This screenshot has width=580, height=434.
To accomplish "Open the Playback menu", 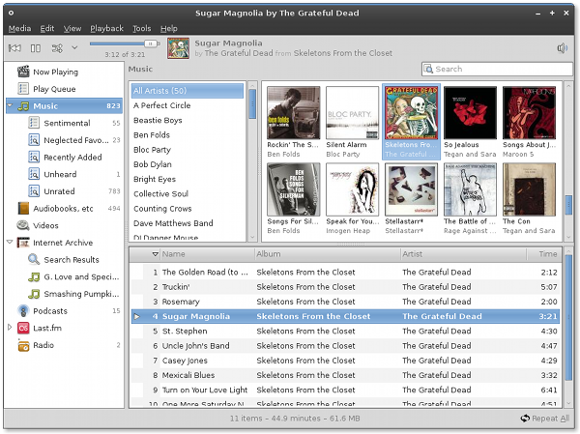I will coord(106,28).
